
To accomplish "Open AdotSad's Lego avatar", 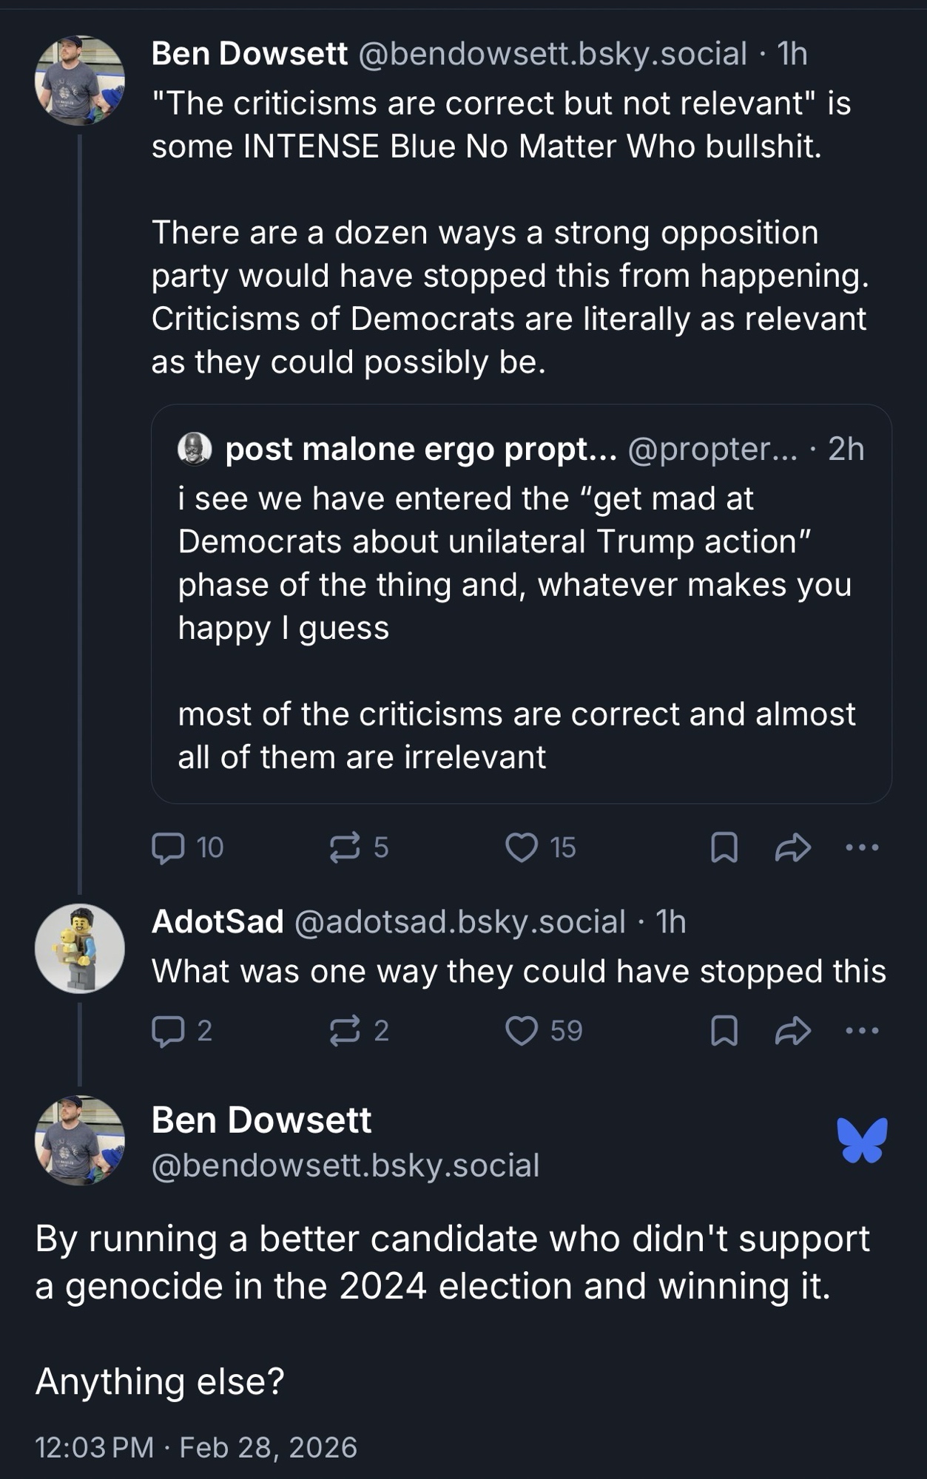I will coord(80,948).
